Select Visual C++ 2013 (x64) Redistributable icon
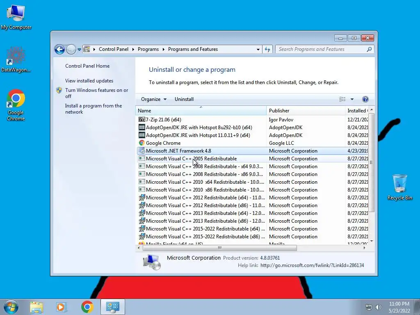The image size is (420, 315). [x=142, y=213]
